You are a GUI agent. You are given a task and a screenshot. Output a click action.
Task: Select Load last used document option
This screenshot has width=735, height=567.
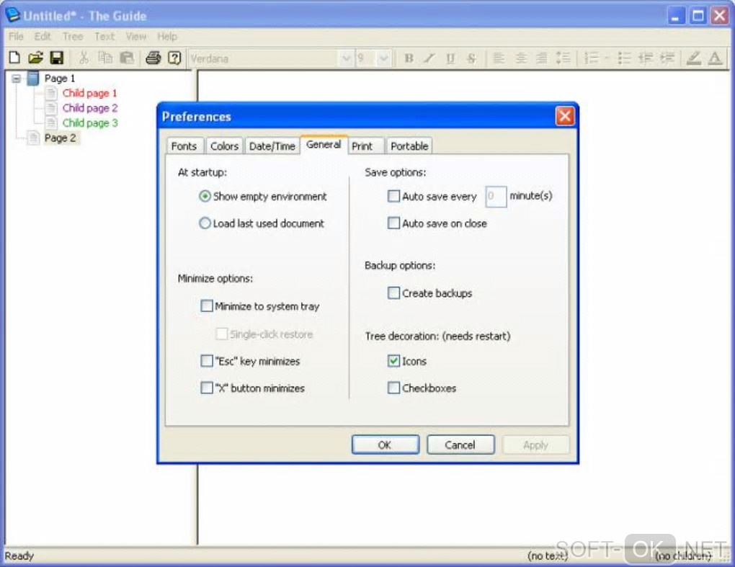coord(205,223)
